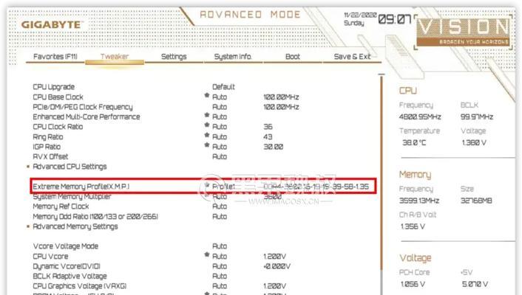The width and height of the screenshot is (522, 295).
Task: Open Enhanced Multi-Core Performance Auto value
Action: pyautogui.click(x=220, y=117)
